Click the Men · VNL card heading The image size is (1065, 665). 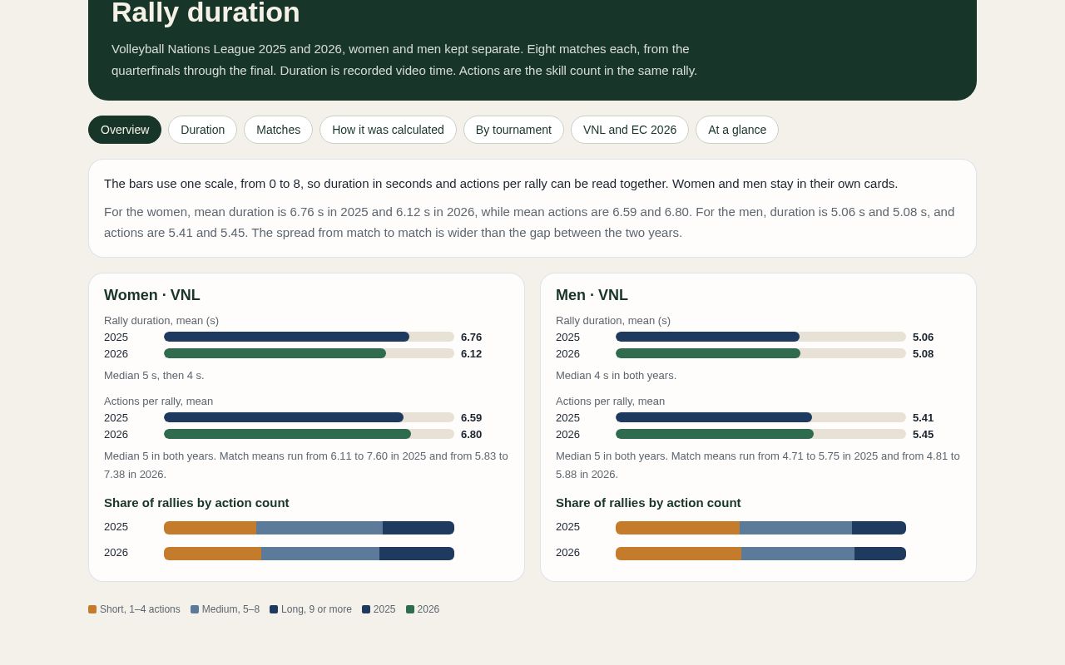coord(592,295)
